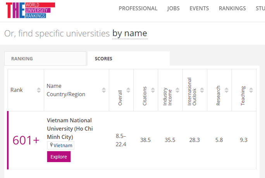Select the SCORES tab

pyautogui.click(x=103, y=59)
